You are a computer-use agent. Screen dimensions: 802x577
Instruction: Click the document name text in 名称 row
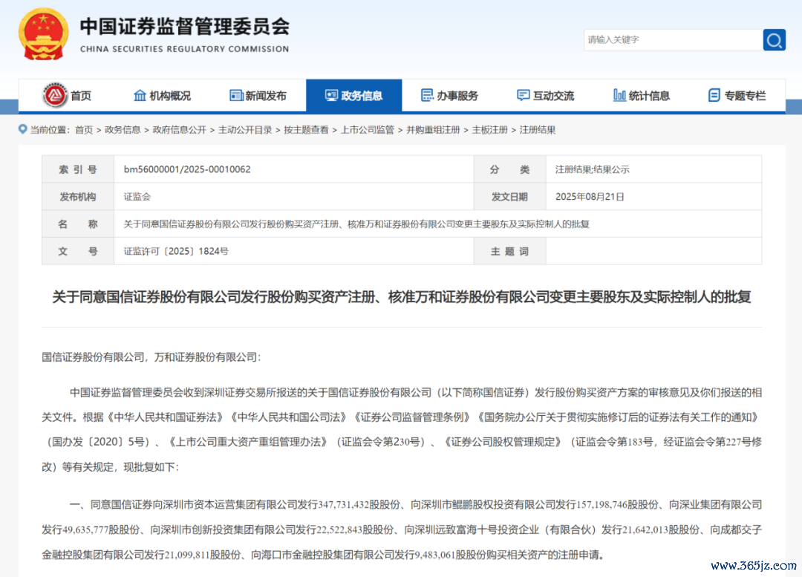pyautogui.click(x=356, y=224)
